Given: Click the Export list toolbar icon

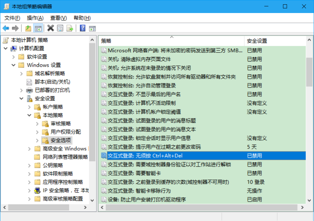Looking at the screenshot, I should [70, 28].
